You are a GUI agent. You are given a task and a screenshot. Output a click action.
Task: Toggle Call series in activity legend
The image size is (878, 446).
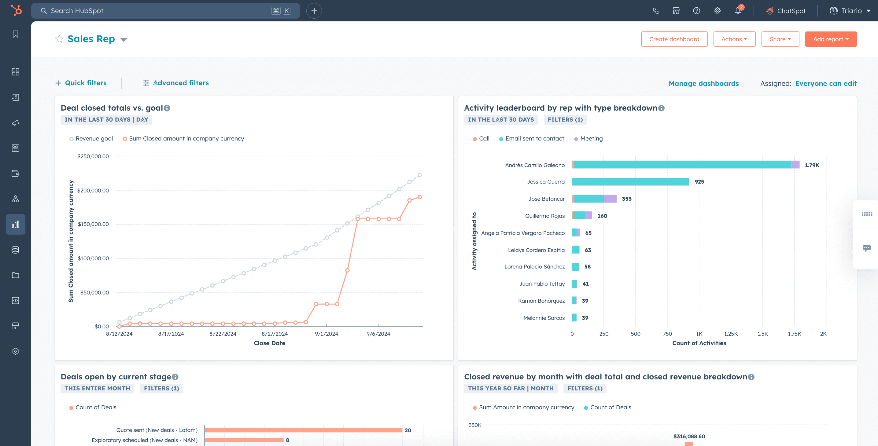481,139
